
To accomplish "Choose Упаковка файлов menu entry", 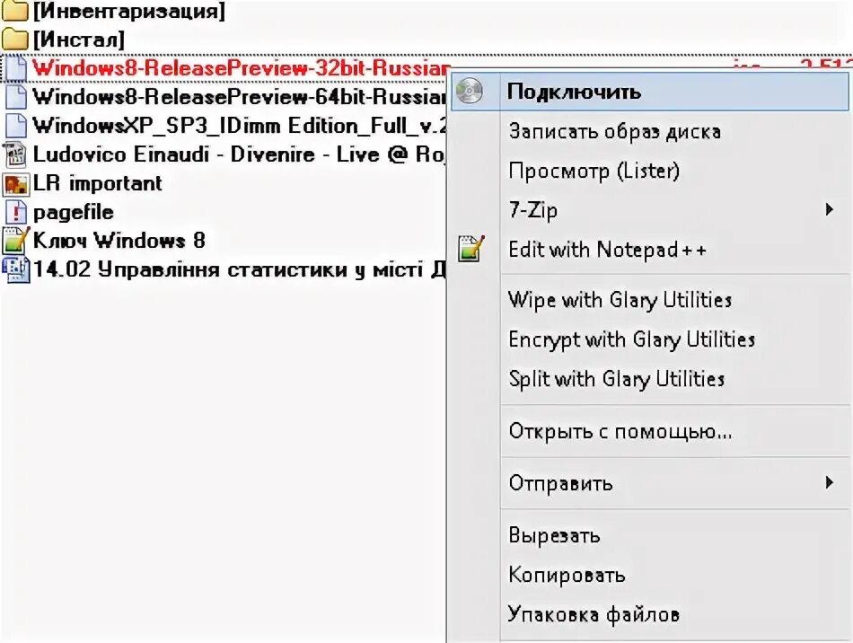I will pos(650,615).
